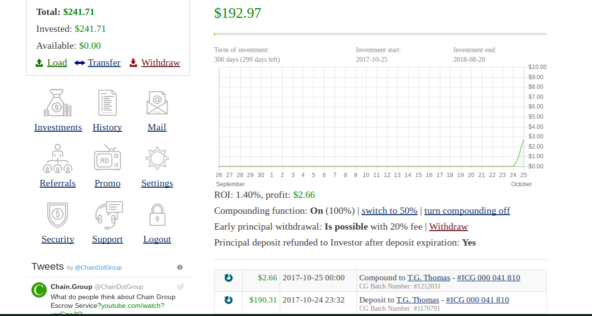The width and height of the screenshot is (592, 316).
Task: Turn compounding off
Action: coord(467,211)
